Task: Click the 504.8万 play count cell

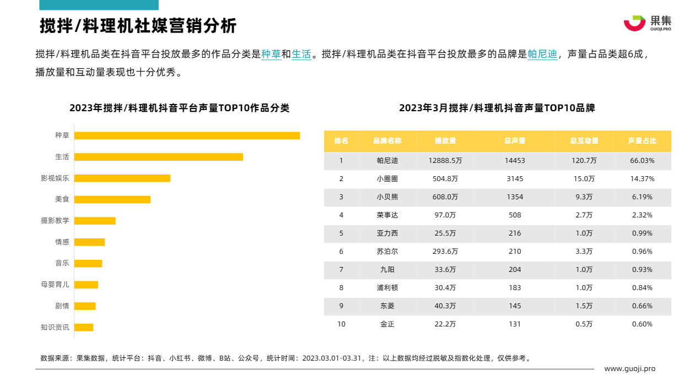Action: point(445,179)
